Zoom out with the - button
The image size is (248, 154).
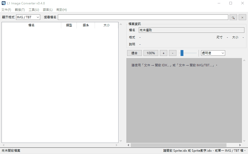(173, 53)
